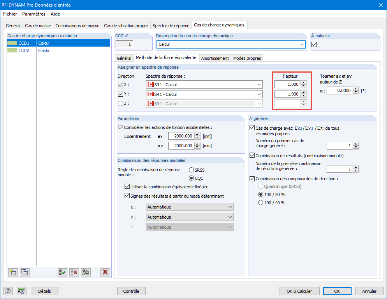This screenshot has height=299, width=387.
Task: Open X direction response spectrum dropdown
Action: pos(204,84)
